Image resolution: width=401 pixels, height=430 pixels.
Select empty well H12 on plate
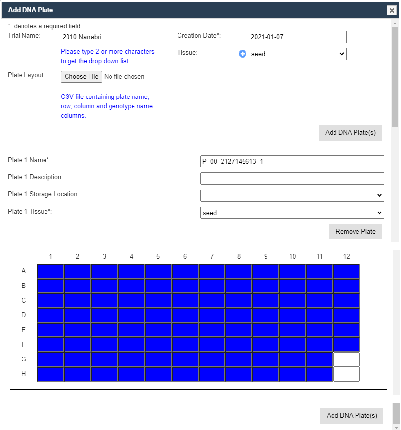[x=346, y=374]
